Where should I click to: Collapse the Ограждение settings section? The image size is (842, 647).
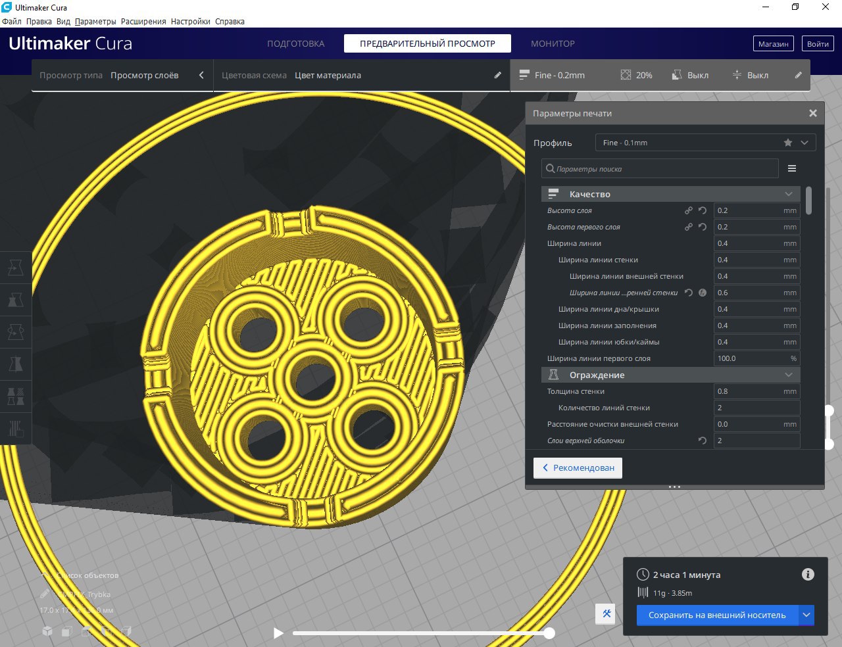point(671,375)
